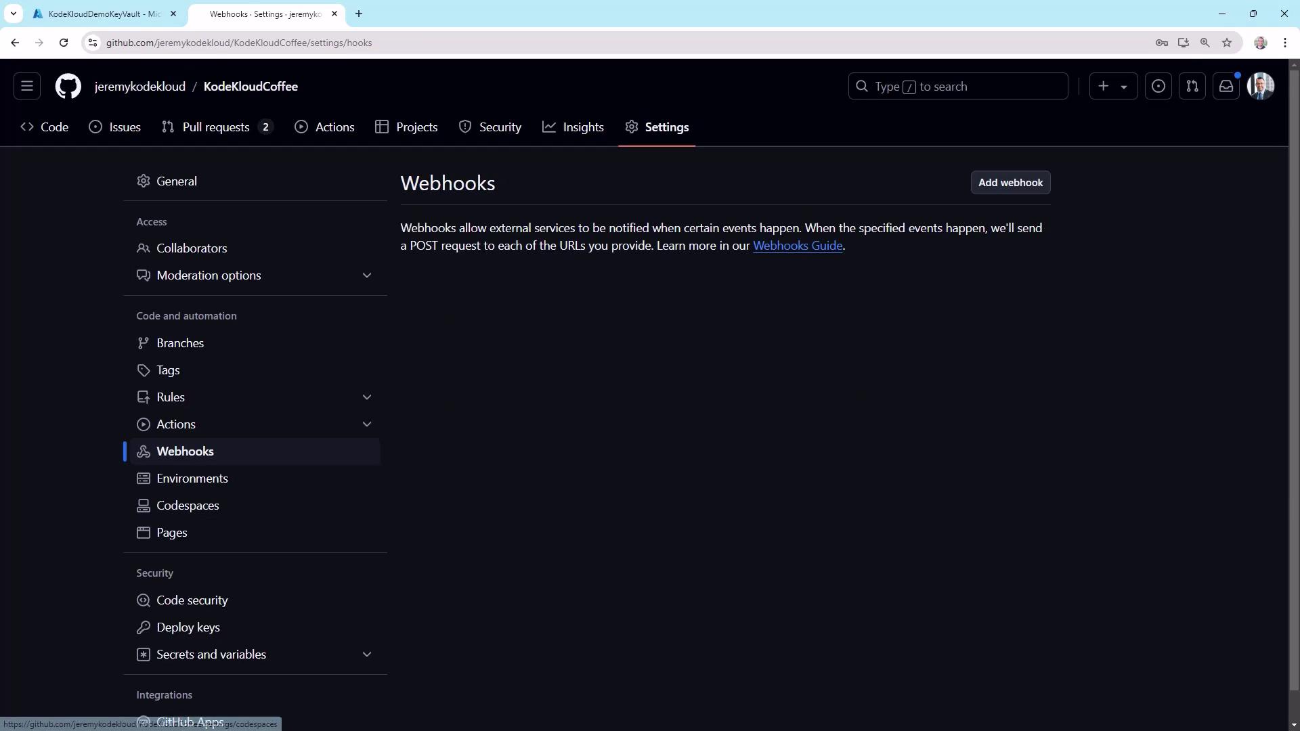Expand the Actions sidebar settings section
The width and height of the screenshot is (1300, 731).
click(367, 424)
